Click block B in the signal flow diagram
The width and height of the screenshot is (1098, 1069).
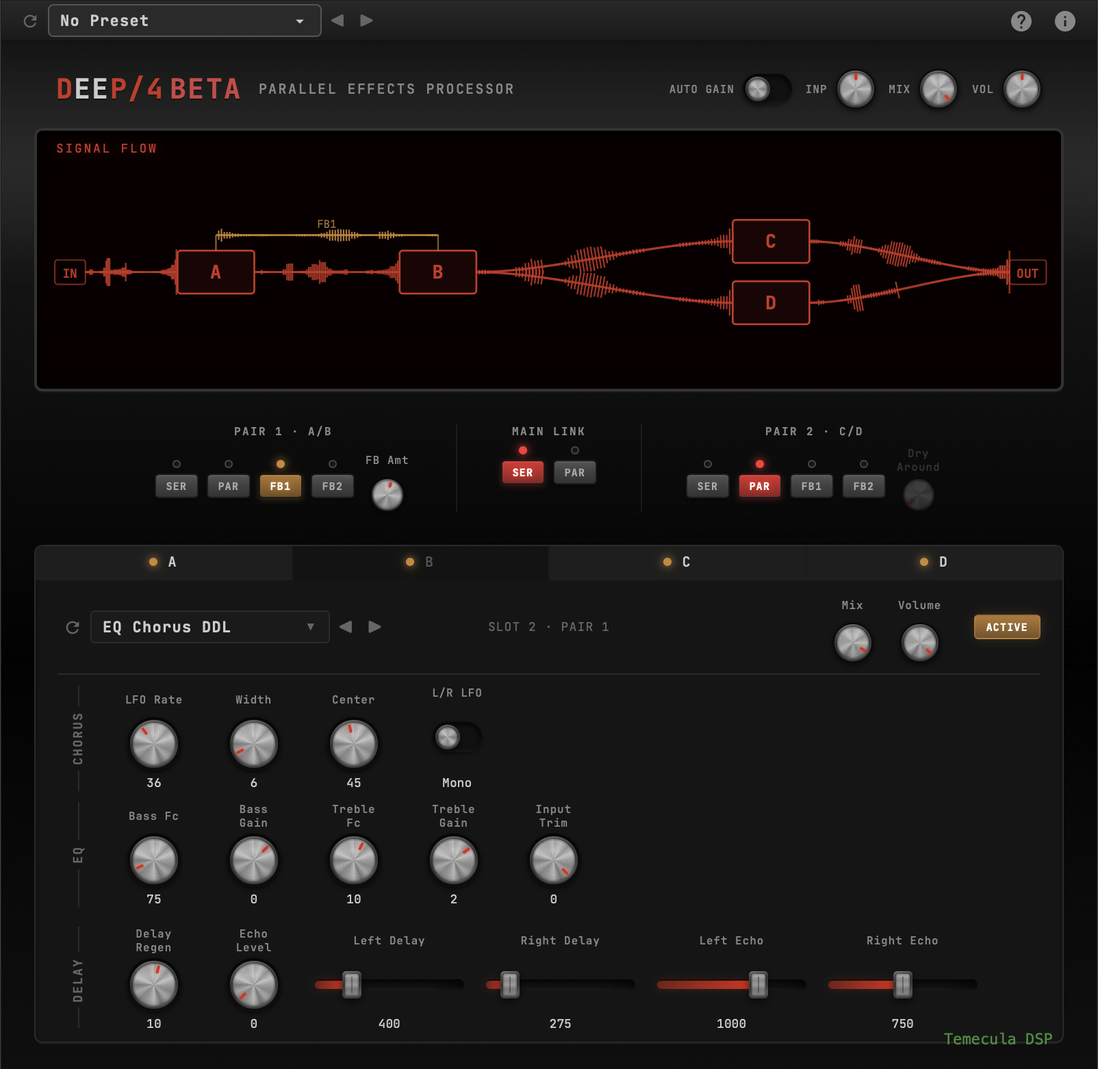point(437,272)
